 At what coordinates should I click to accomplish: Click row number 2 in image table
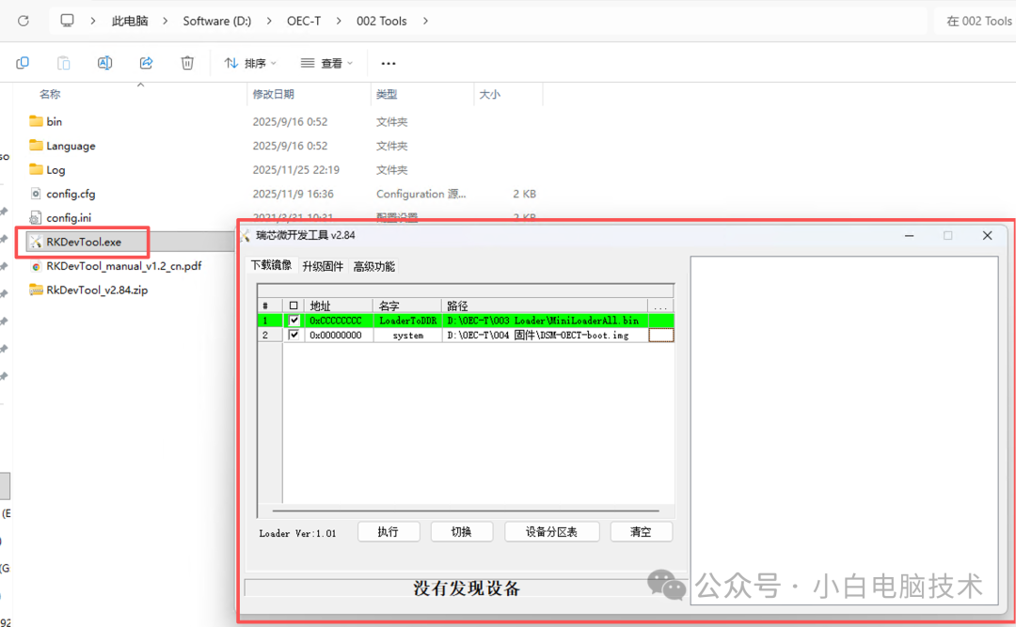click(x=270, y=335)
